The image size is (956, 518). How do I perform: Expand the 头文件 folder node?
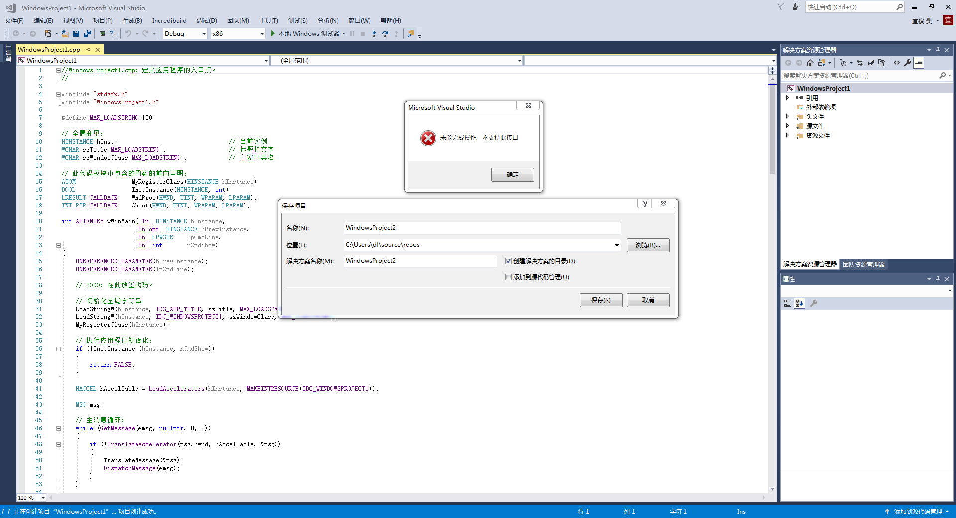pyautogui.click(x=788, y=116)
